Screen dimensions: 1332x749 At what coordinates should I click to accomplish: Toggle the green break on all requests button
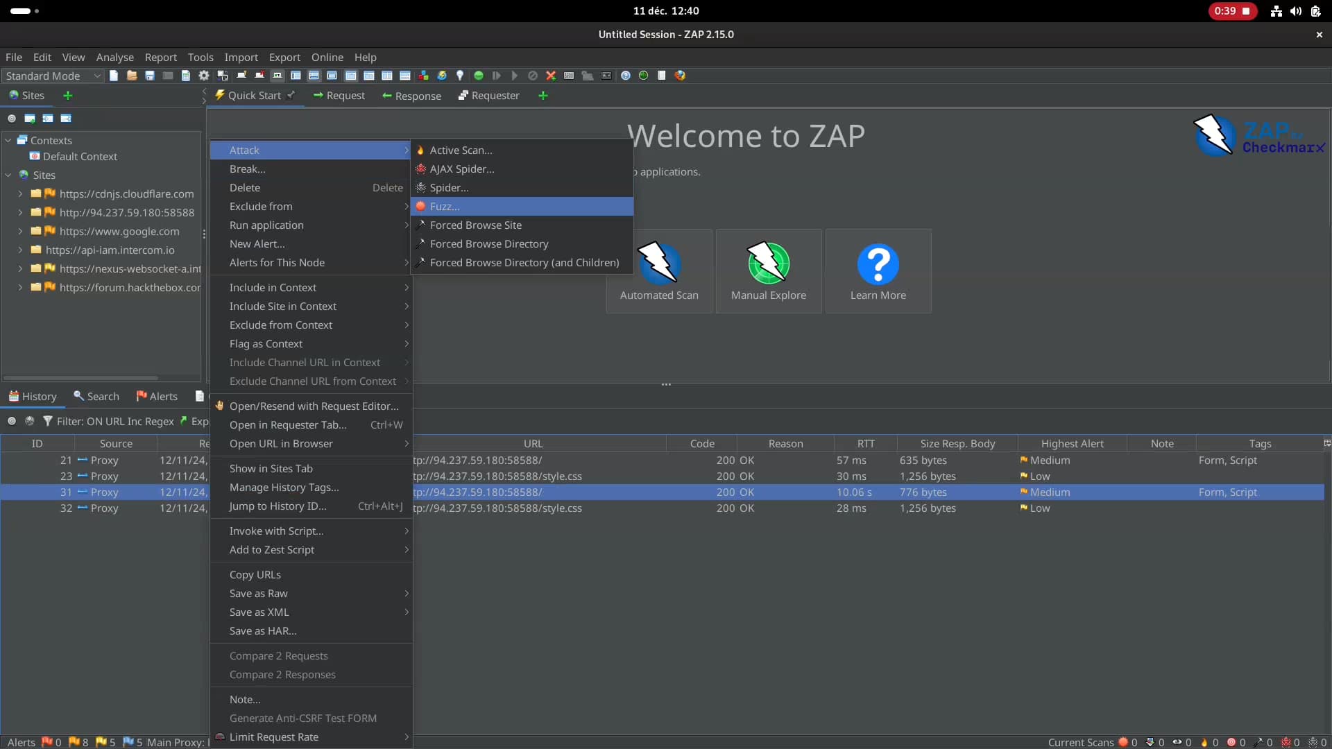[x=479, y=76]
